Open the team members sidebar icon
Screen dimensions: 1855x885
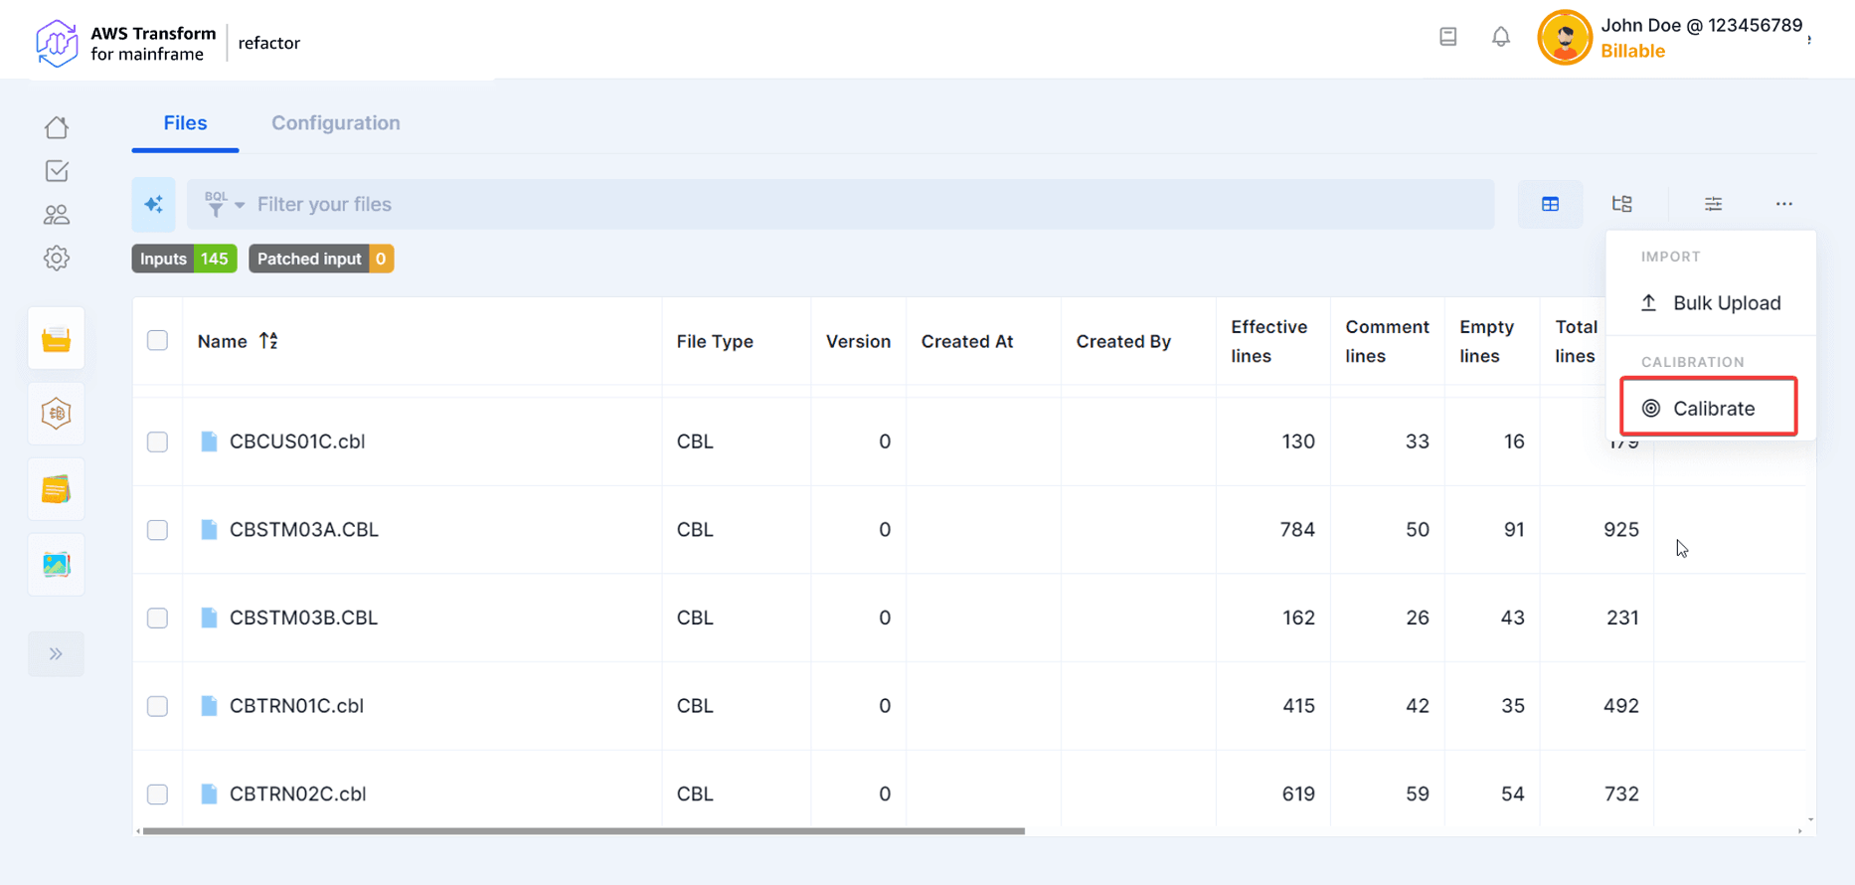(57, 215)
